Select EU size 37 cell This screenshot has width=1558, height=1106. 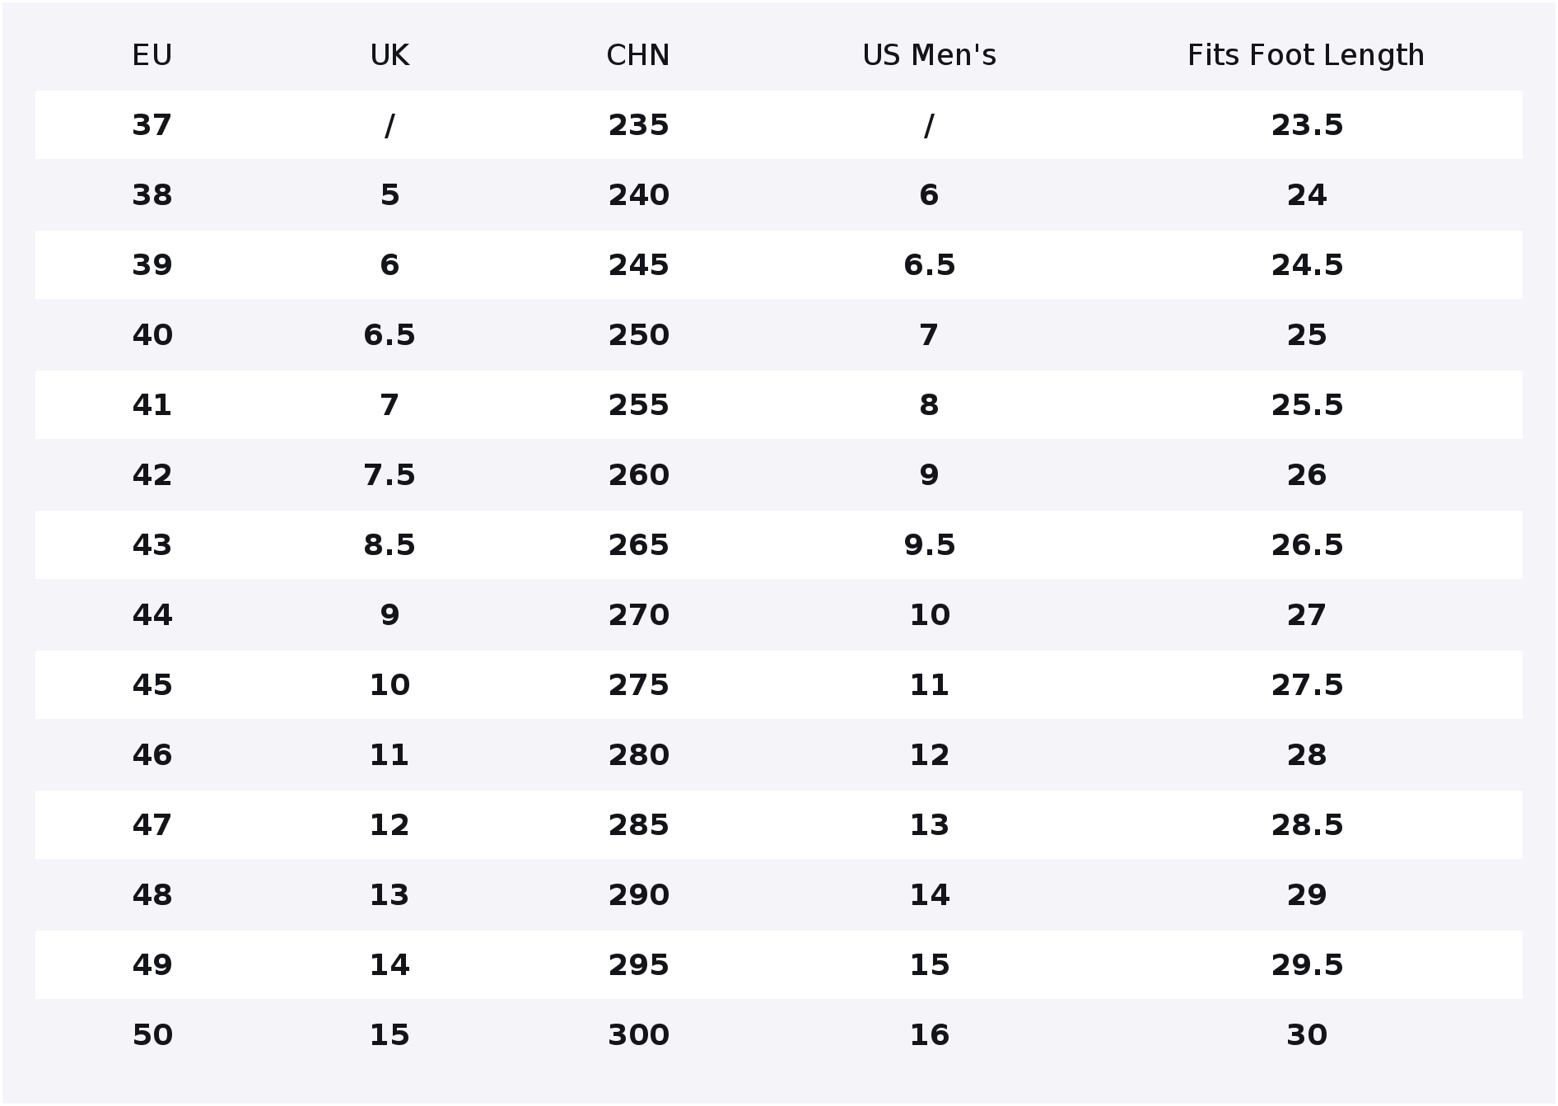(152, 125)
